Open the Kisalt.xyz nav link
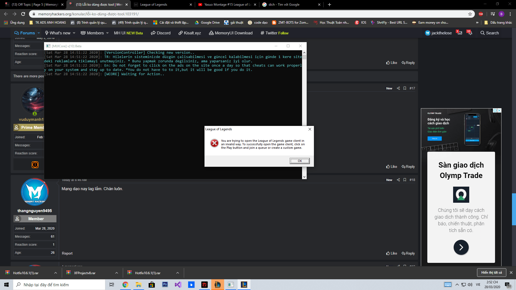Image resolution: width=516 pixels, height=290 pixels. (190, 33)
